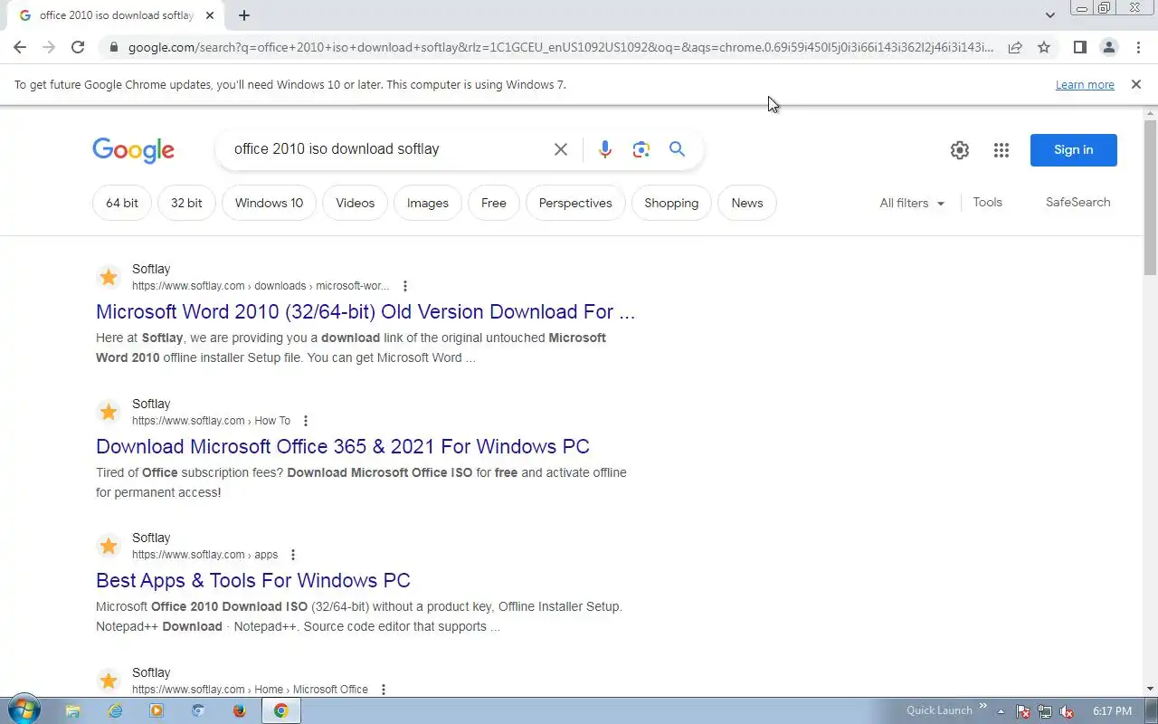Screen dimensions: 1158x724
Task: Open a new tab with plus button
Action: pyautogui.click(x=244, y=15)
